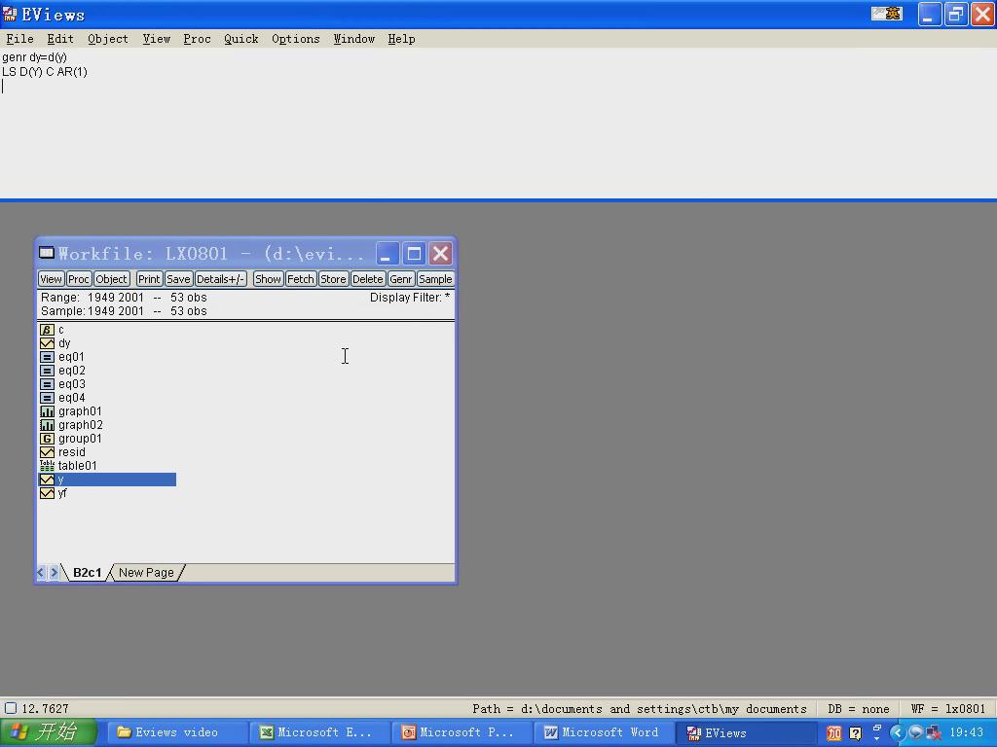Open the Options menu
The height and width of the screenshot is (747, 997).
coord(296,39)
